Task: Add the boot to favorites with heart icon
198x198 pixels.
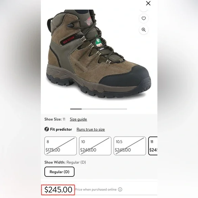Action: coord(144,18)
